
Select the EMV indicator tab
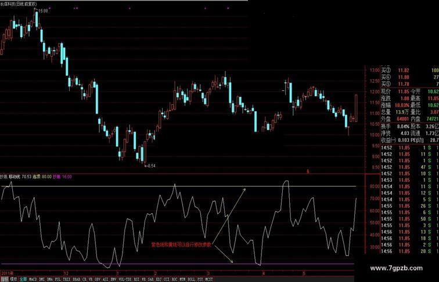(113, 279)
